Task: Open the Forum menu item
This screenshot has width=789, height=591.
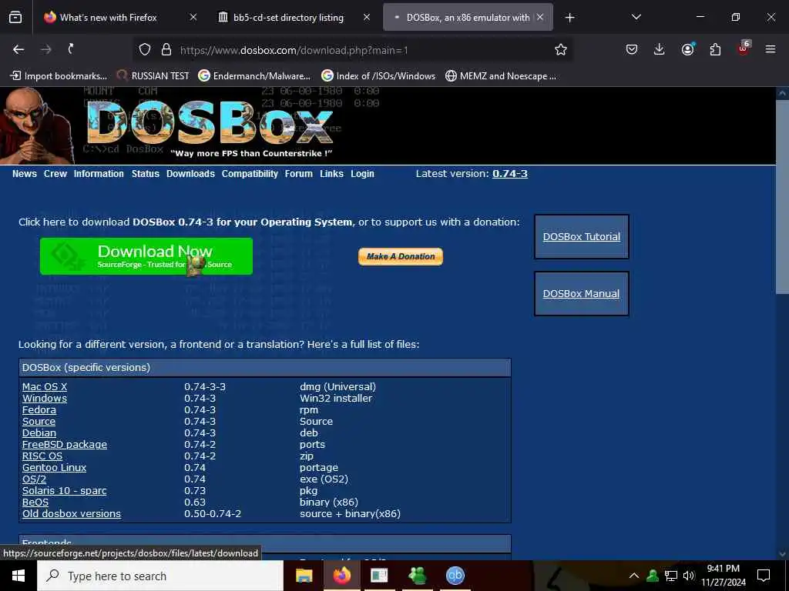Action: point(298,173)
